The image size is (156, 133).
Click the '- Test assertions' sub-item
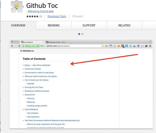coord(33,117)
